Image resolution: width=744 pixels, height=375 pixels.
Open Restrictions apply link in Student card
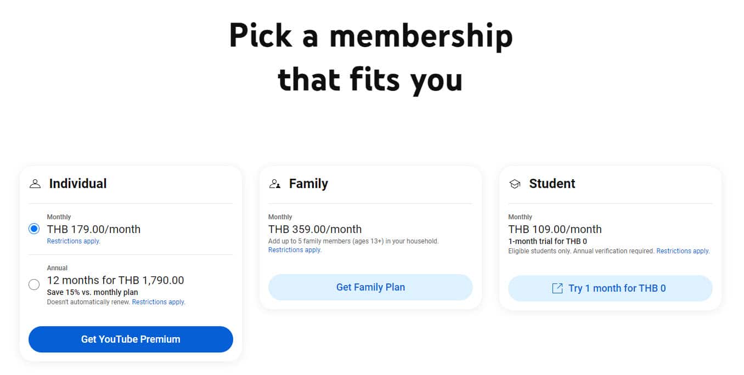tap(683, 251)
